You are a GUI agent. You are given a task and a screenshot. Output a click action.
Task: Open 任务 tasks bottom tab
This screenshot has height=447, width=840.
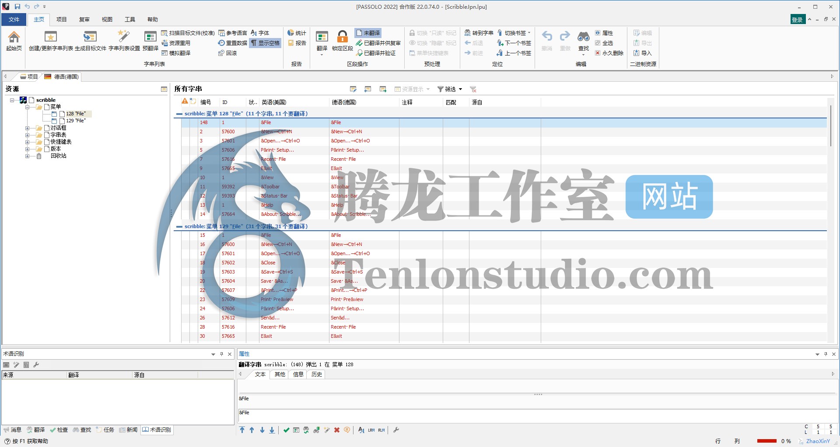[105, 430]
